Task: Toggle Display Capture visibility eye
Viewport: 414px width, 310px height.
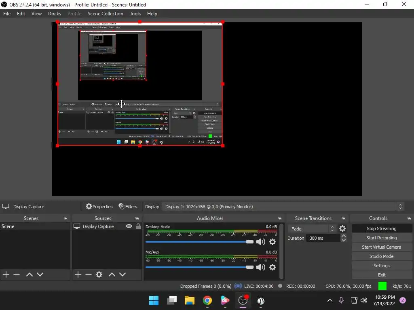Action: (x=129, y=226)
